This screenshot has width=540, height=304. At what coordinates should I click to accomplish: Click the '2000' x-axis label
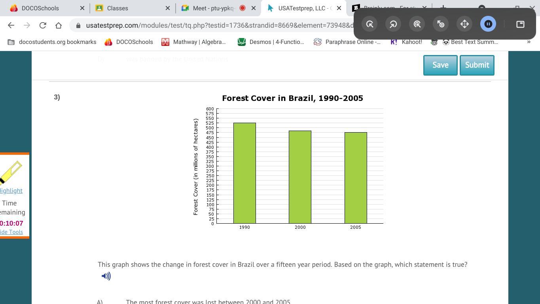(300, 227)
